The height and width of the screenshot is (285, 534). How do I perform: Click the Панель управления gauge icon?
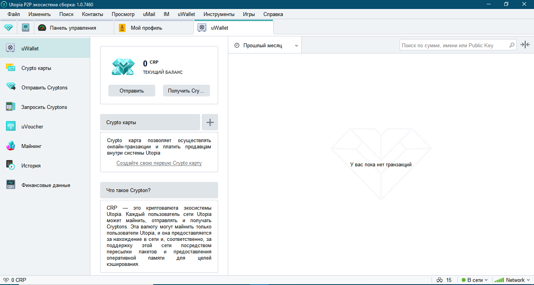click(x=42, y=28)
